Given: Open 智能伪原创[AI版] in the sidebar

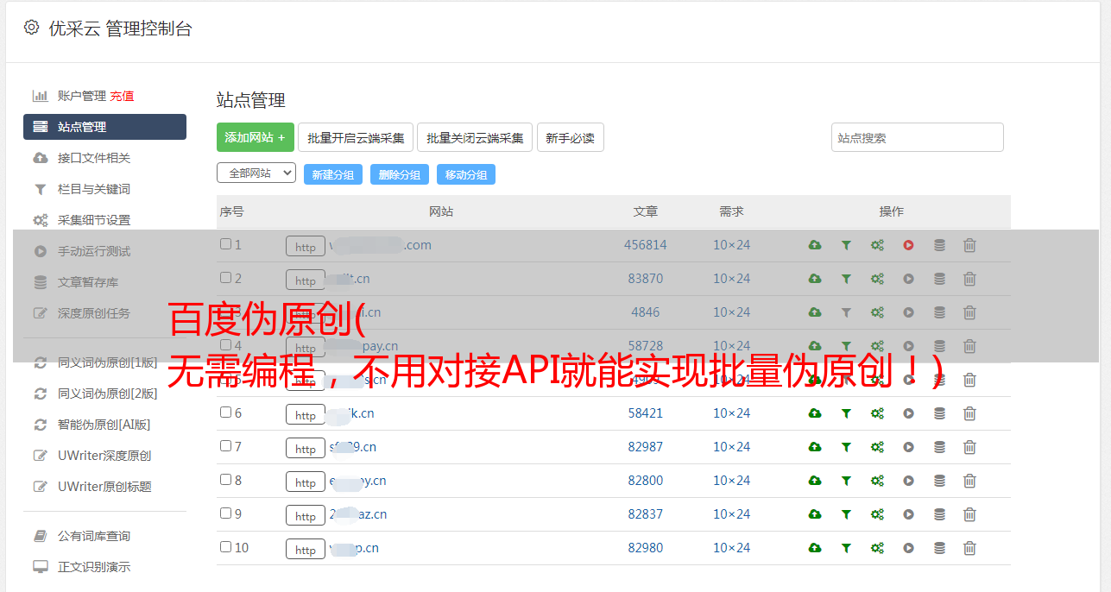Looking at the screenshot, I should coord(104,425).
